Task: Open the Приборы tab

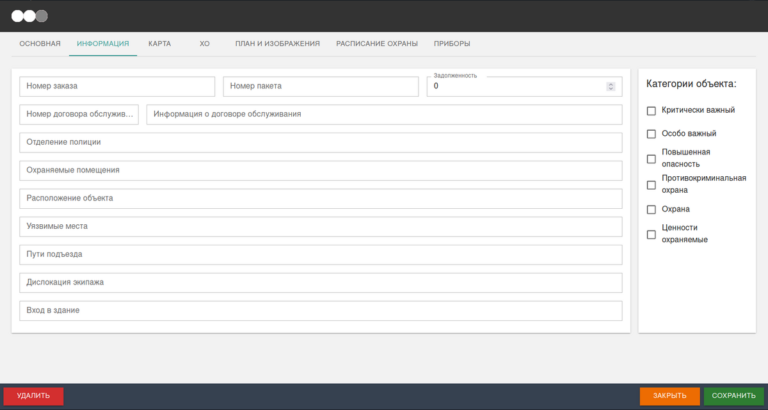Action: pyautogui.click(x=452, y=44)
